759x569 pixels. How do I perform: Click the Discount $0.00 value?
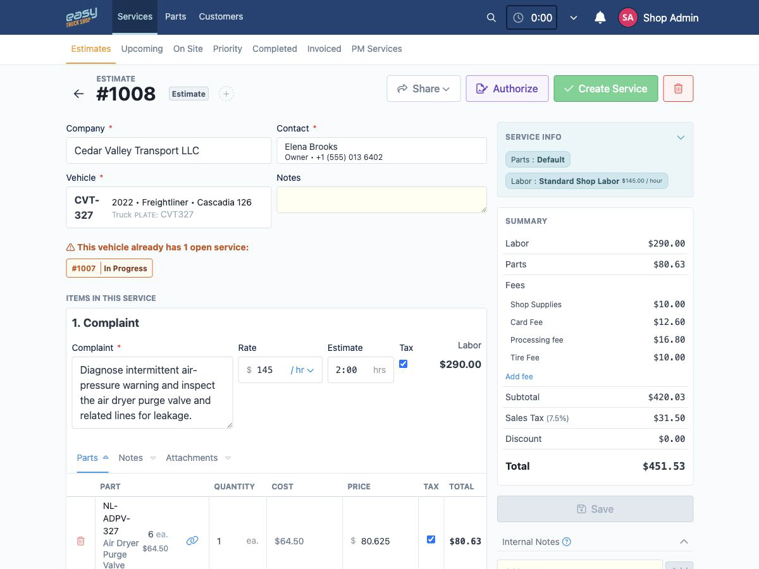672,439
